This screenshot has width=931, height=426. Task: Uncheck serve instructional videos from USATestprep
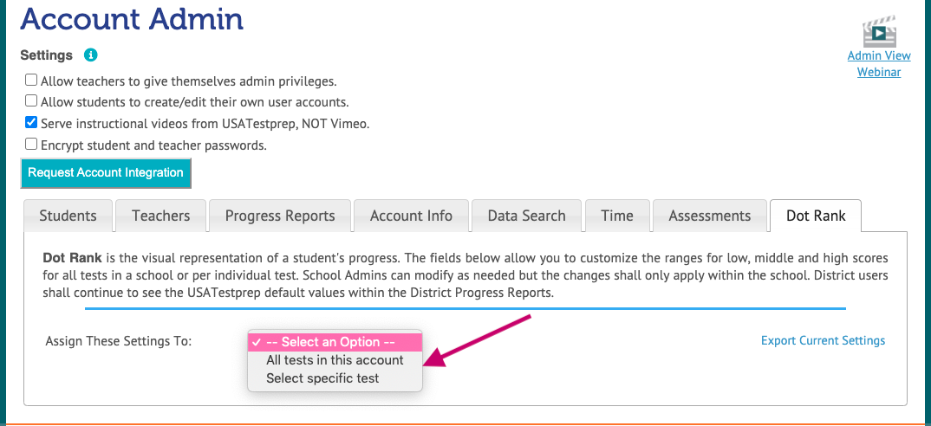(31, 123)
